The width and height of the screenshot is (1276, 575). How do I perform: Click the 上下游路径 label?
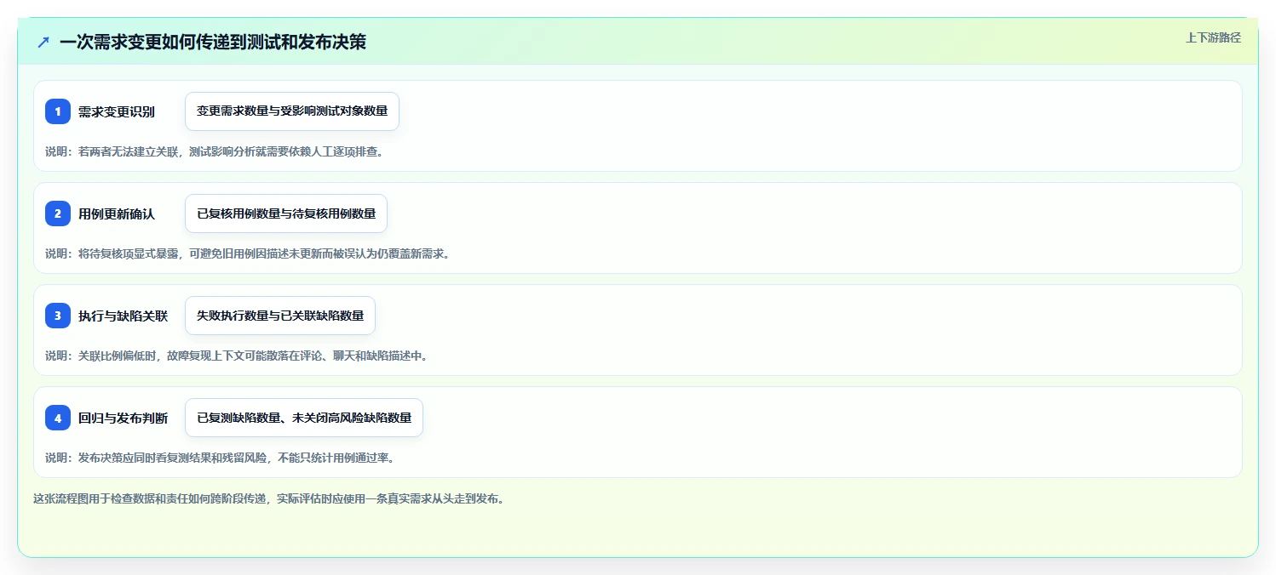click(1214, 37)
